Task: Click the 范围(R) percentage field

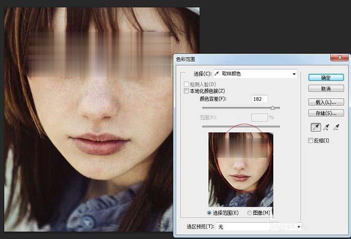Action: [259, 117]
